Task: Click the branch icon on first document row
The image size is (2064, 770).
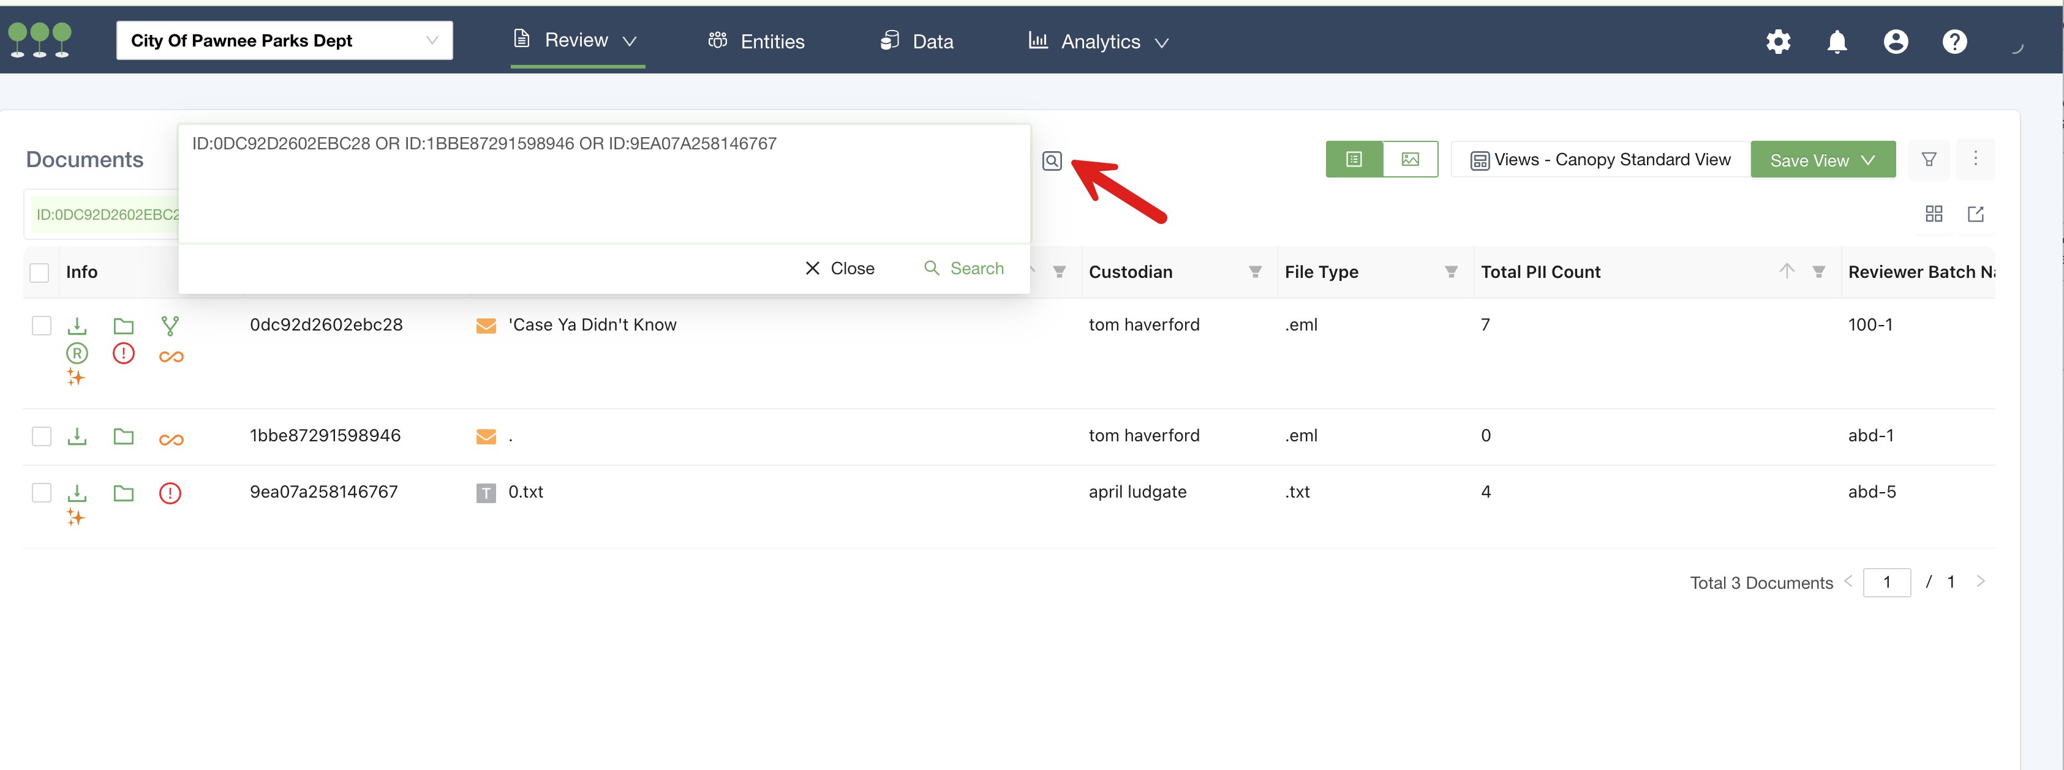Action: (170, 326)
